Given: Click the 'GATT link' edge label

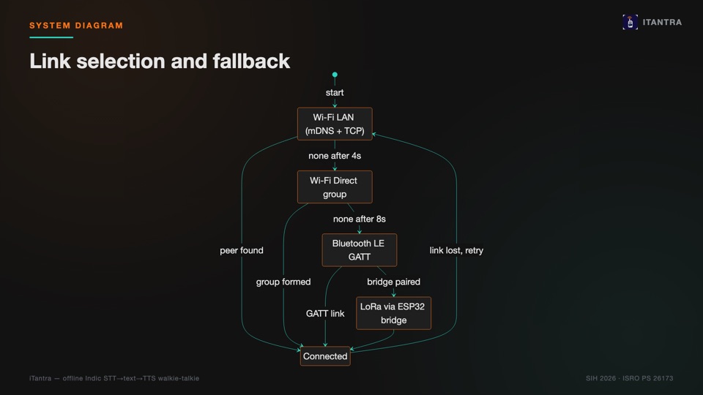Looking at the screenshot, I should coord(325,314).
